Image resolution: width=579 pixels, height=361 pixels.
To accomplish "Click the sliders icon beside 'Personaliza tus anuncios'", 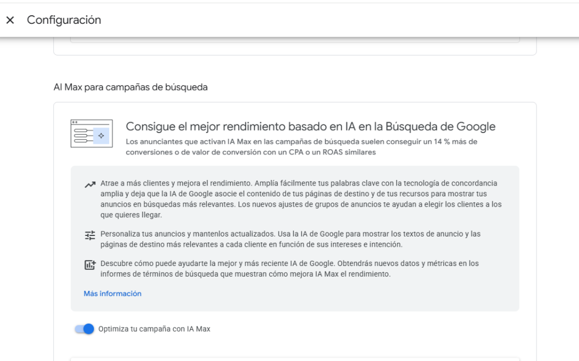I will (x=90, y=235).
